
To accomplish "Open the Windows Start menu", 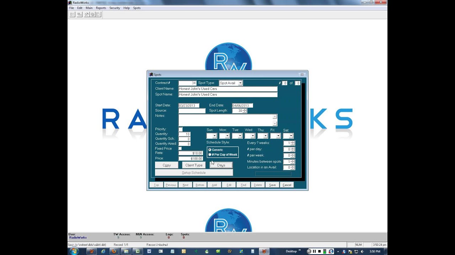I will tap(74, 251).
